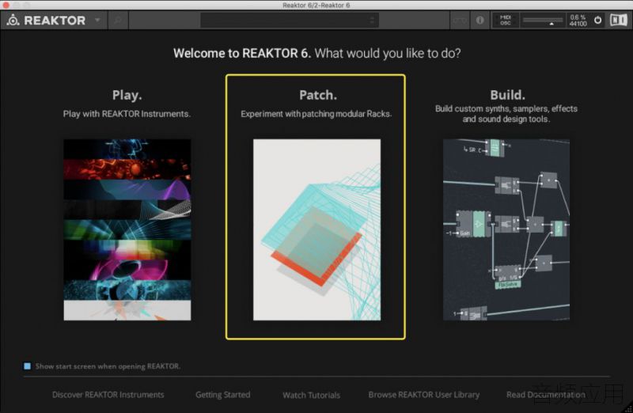
Task: Click 'Play with REAKTOR Instruments.' description
Action: click(x=127, y=114)
